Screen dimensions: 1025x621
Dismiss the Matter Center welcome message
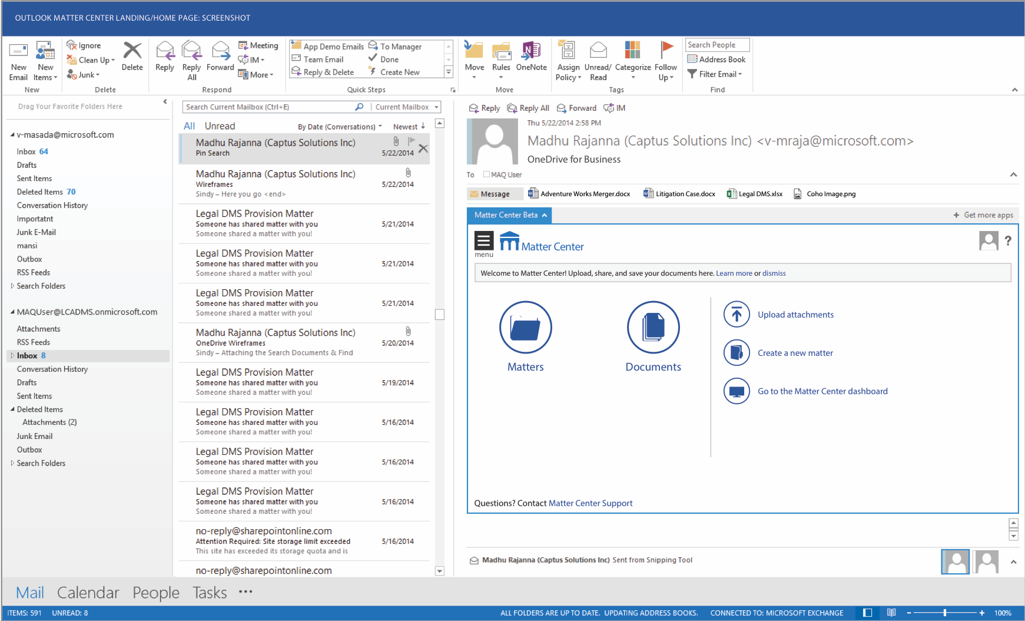pyautogui.click(x=774, y=273)
